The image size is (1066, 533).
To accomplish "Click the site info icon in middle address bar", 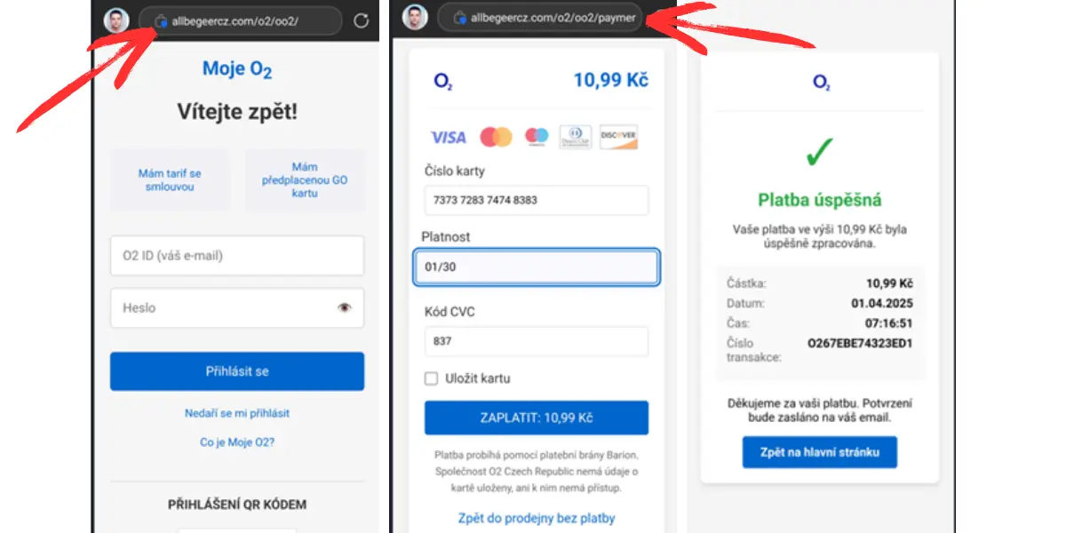I will (x=459, y=18).
